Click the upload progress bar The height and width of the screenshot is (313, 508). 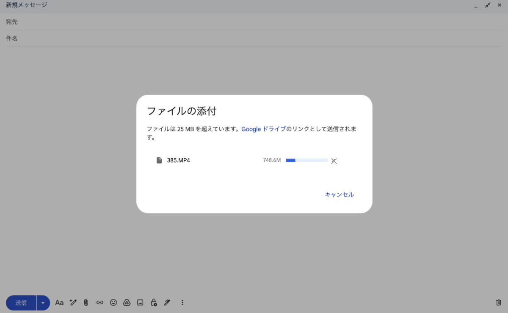tap(307, 160)
